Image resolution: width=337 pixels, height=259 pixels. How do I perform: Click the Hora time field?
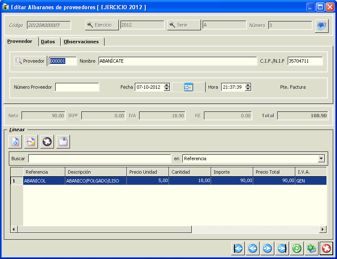point(233,87)
